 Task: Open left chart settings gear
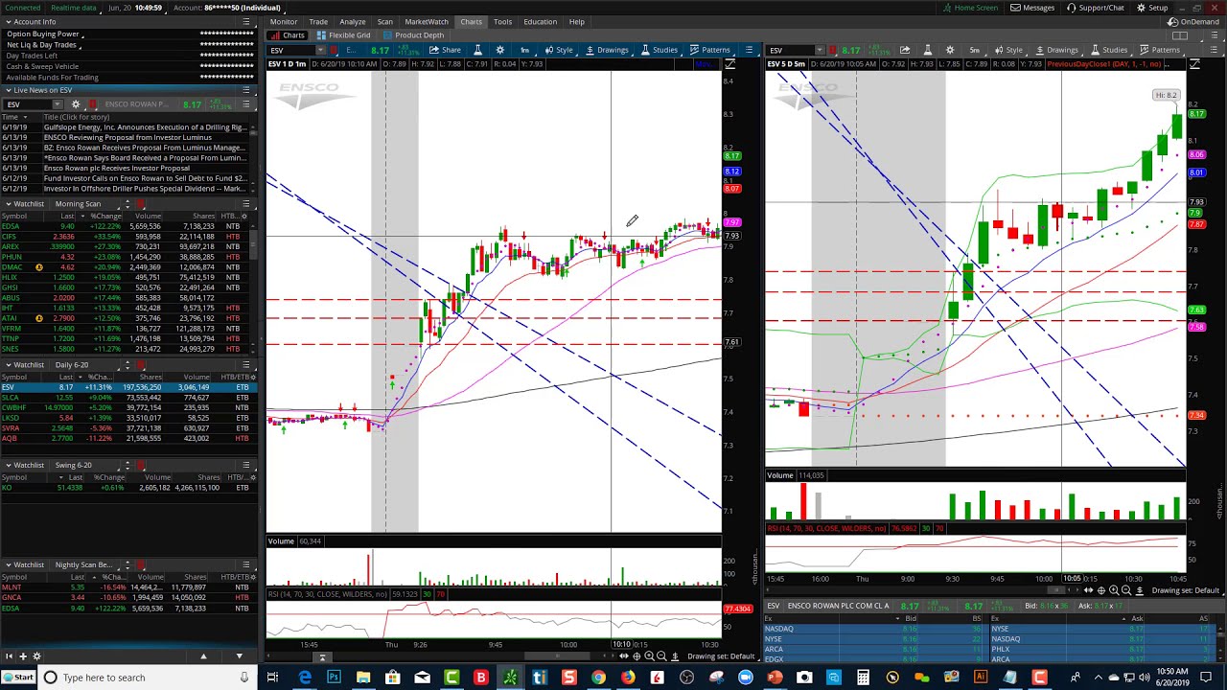pos(499,50)
